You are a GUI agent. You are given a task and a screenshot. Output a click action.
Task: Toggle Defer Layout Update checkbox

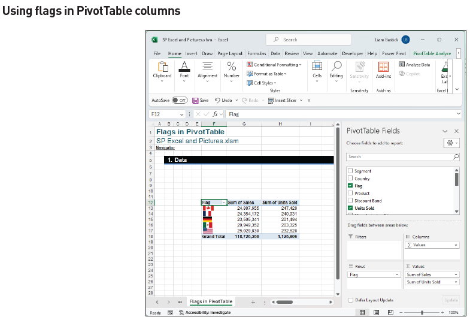click(350, 300)
